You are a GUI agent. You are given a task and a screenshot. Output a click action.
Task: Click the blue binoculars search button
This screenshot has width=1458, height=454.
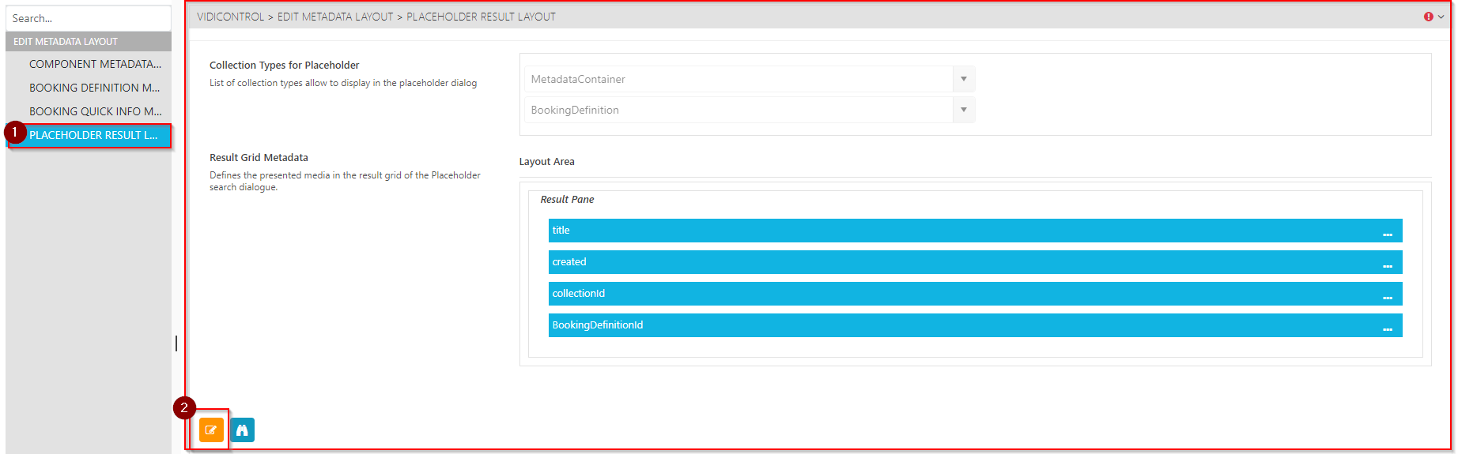243,430
